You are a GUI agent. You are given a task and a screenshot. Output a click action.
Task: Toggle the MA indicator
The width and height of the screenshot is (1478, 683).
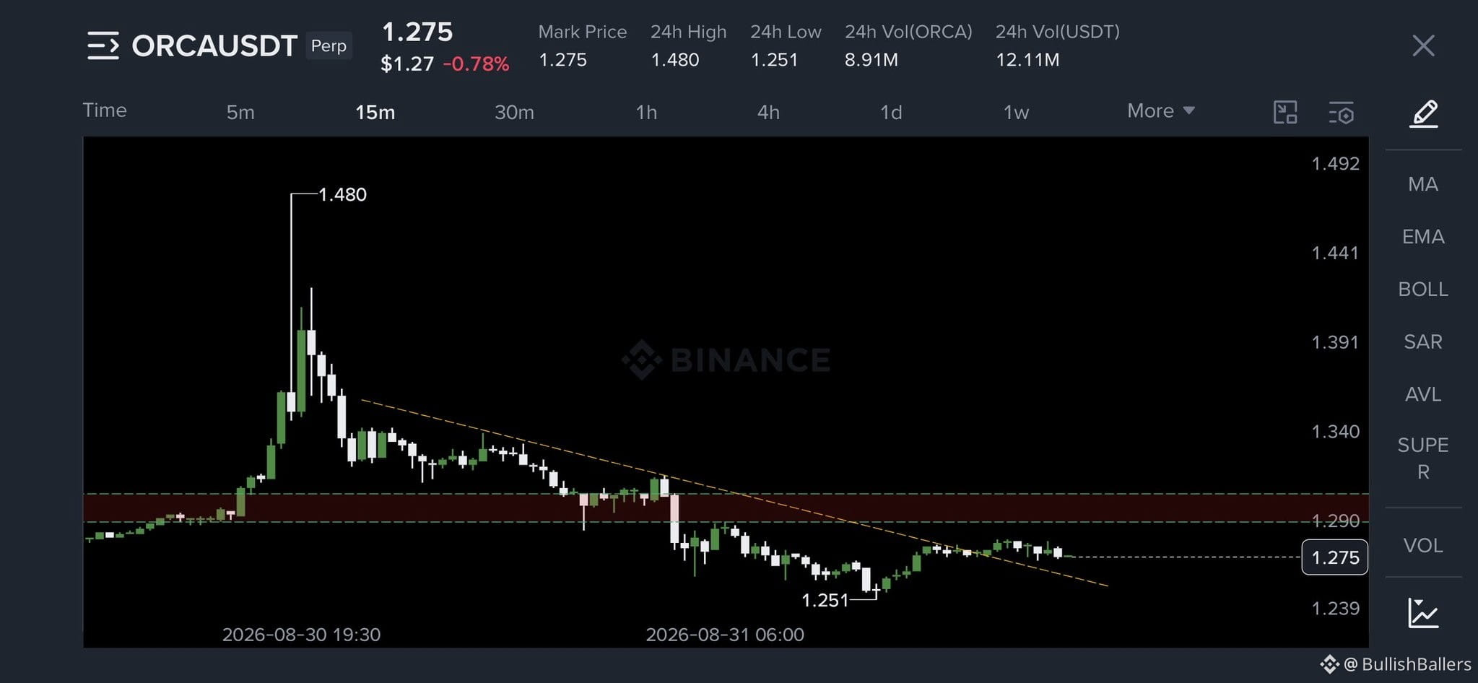(x=1423, y=184)
